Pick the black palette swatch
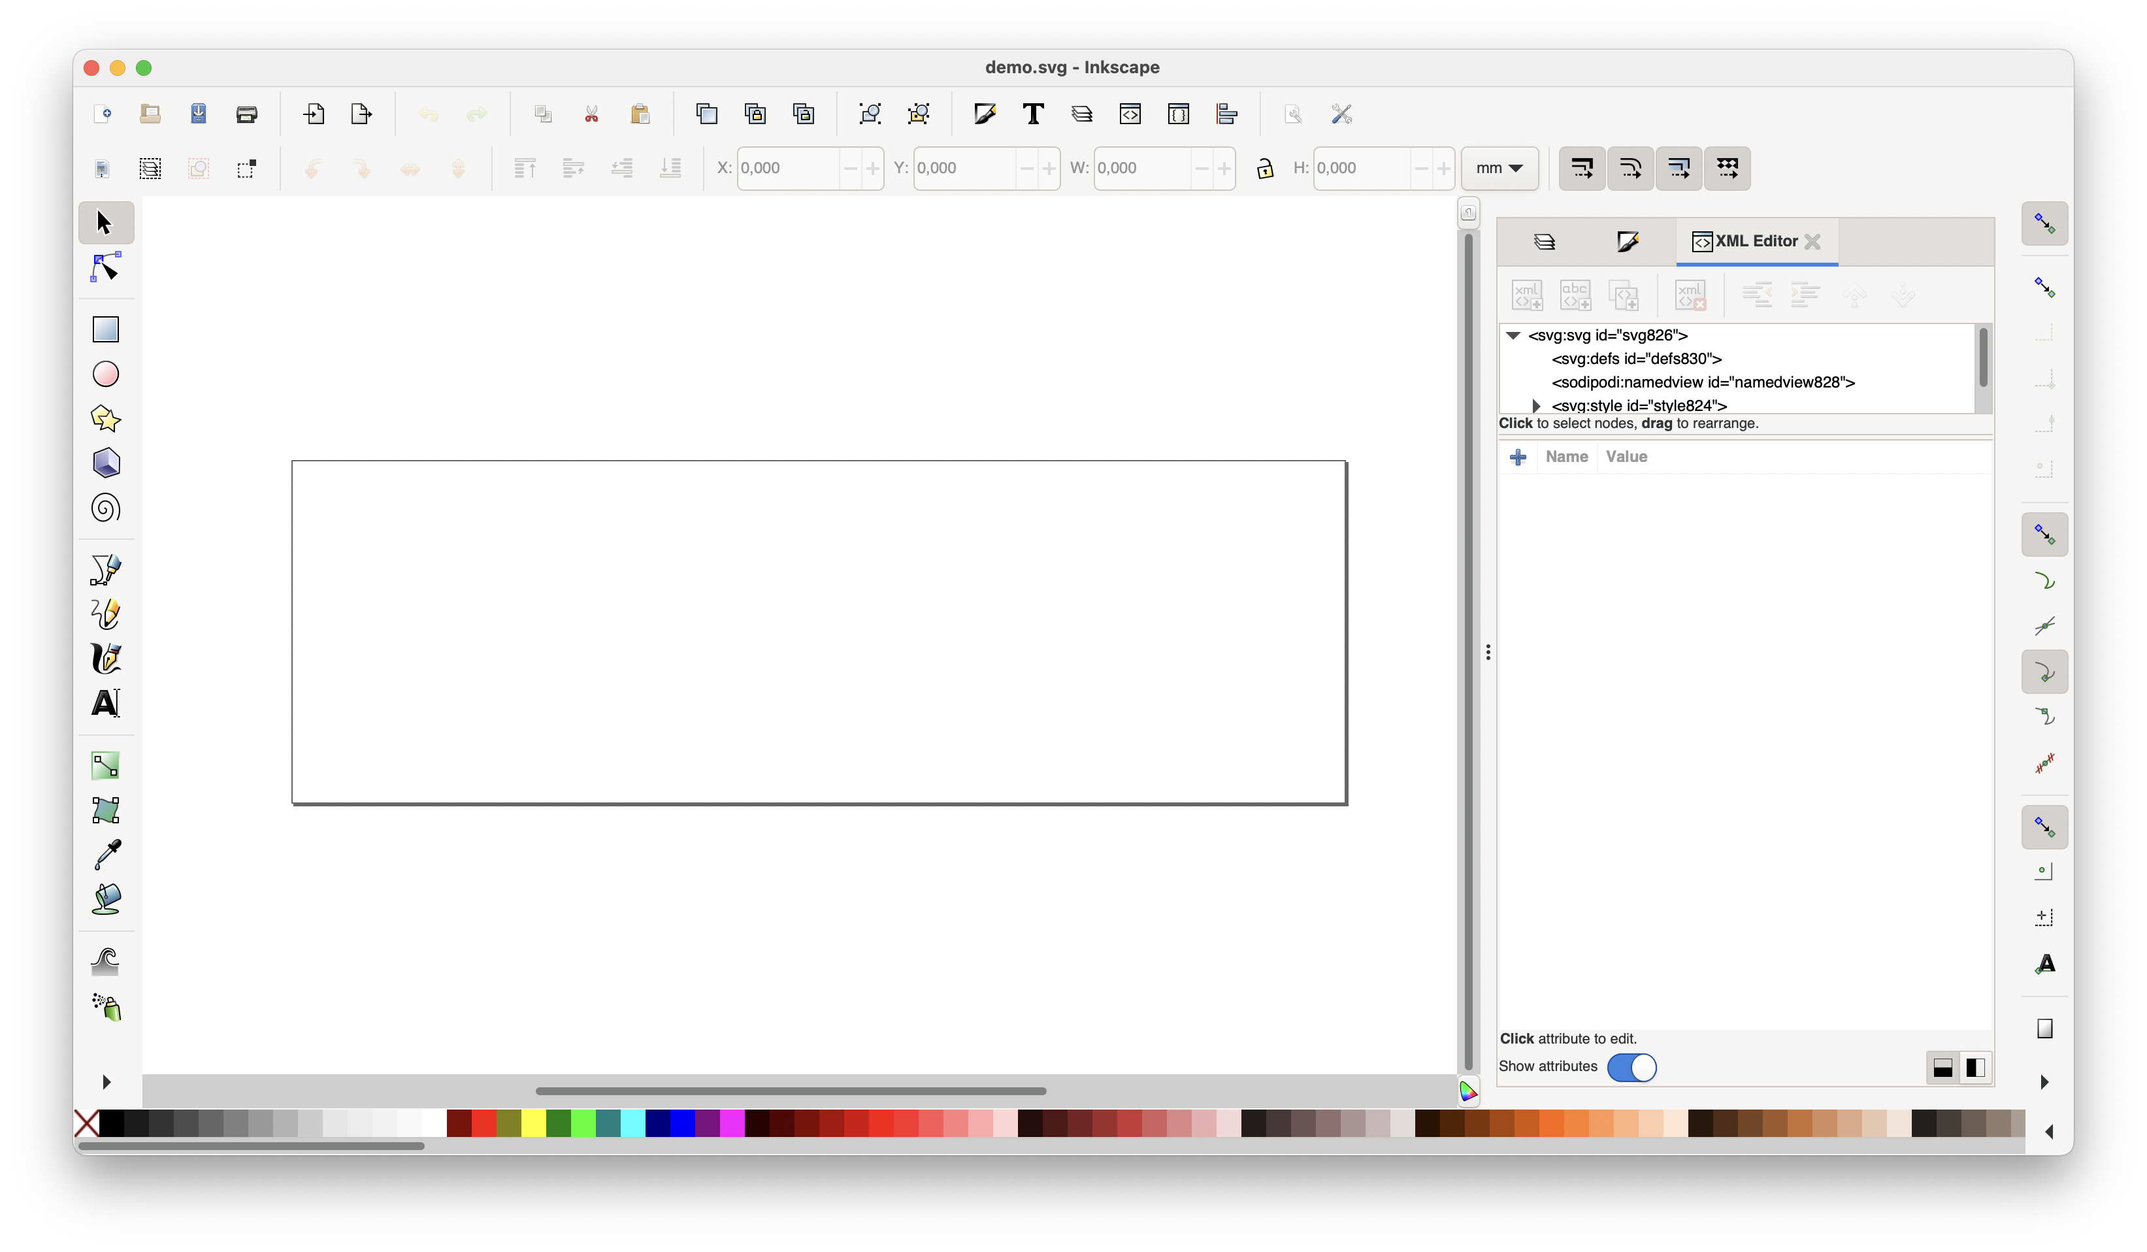Image resolution: width=2147 pixels, height=1252 pixels. click(x=112, y=1123)
